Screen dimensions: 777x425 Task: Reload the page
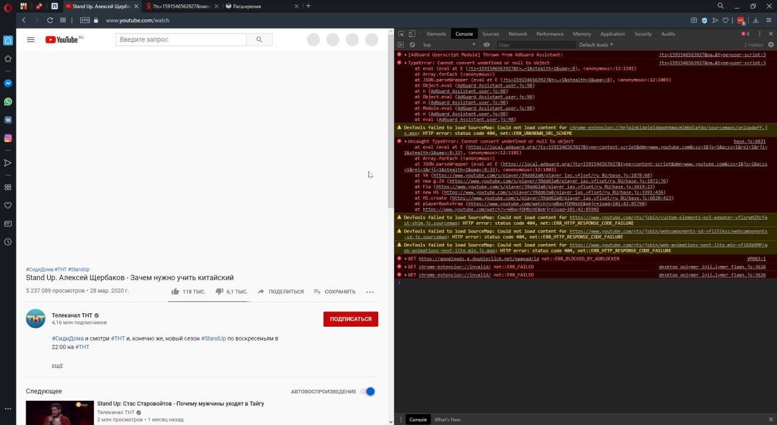coord(50,20)
